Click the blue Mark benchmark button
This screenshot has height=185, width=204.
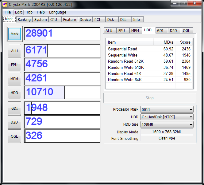[15, 34]
